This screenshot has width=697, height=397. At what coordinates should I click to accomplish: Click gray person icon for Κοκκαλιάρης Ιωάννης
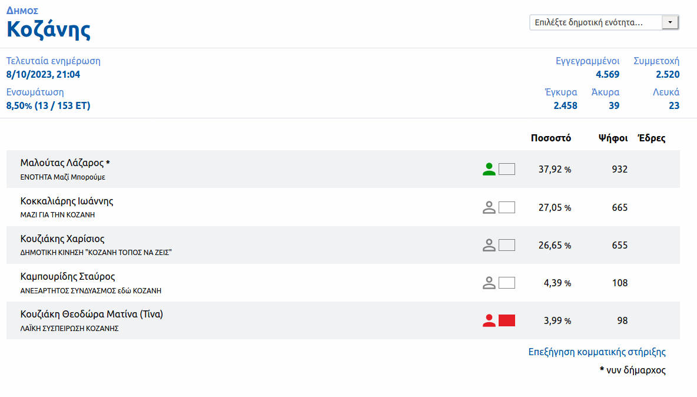(489, 207)
